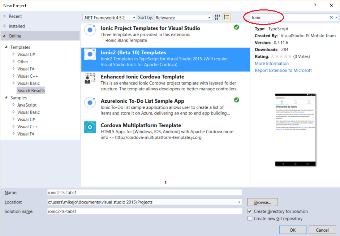Select Cordova Multiplatform Template entry
Viewport: 340px width, 236px height.
(x=165, y=132)
